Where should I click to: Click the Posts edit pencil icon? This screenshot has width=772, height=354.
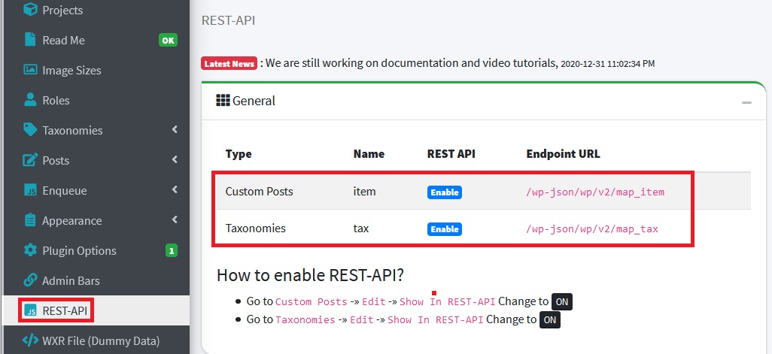tap(30, 160)
